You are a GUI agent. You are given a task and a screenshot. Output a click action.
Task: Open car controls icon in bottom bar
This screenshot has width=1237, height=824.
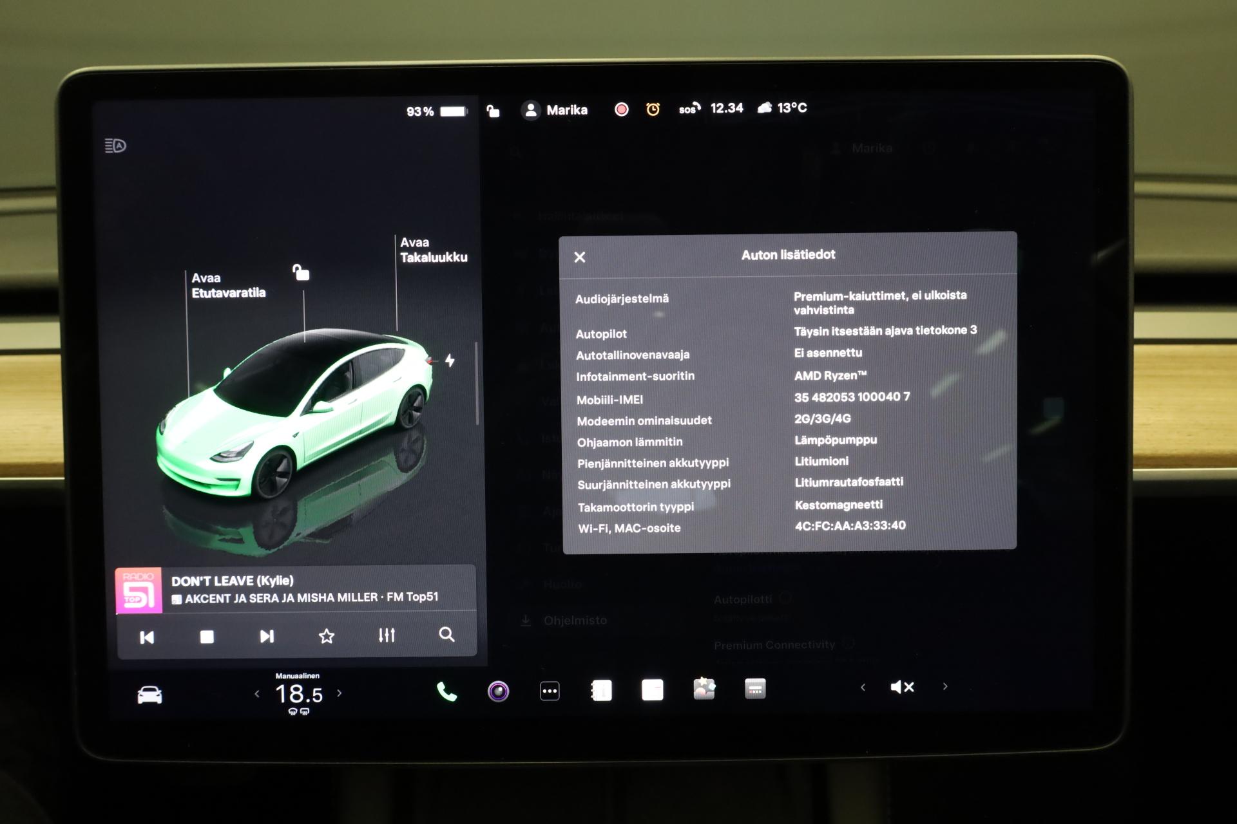coord(149,695)
